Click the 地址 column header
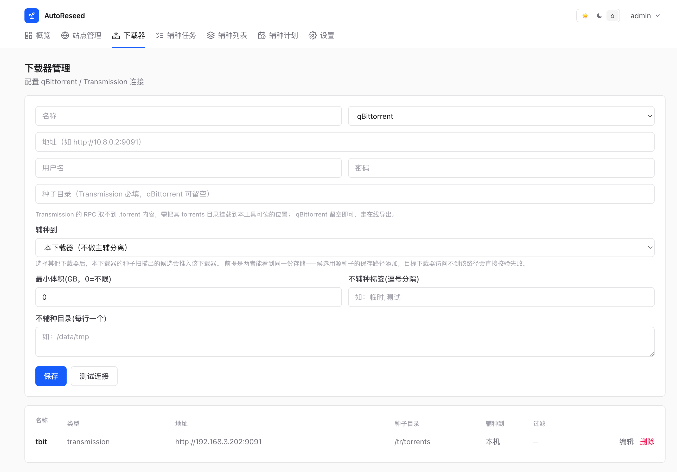The width and height of the screenshot is (677, 472). coord(181,423)
